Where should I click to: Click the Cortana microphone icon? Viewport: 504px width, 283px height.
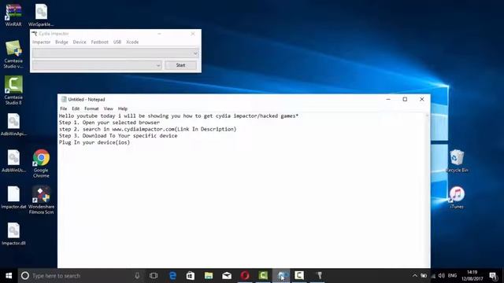click(137, 276)
